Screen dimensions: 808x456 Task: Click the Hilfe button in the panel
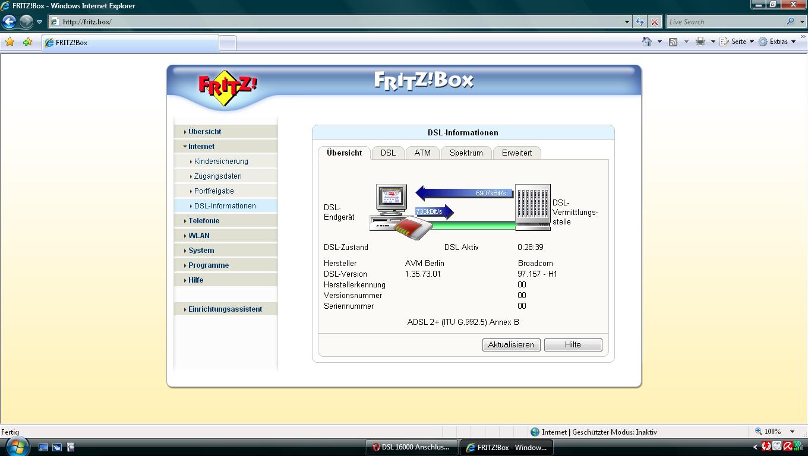pos(573,345)
